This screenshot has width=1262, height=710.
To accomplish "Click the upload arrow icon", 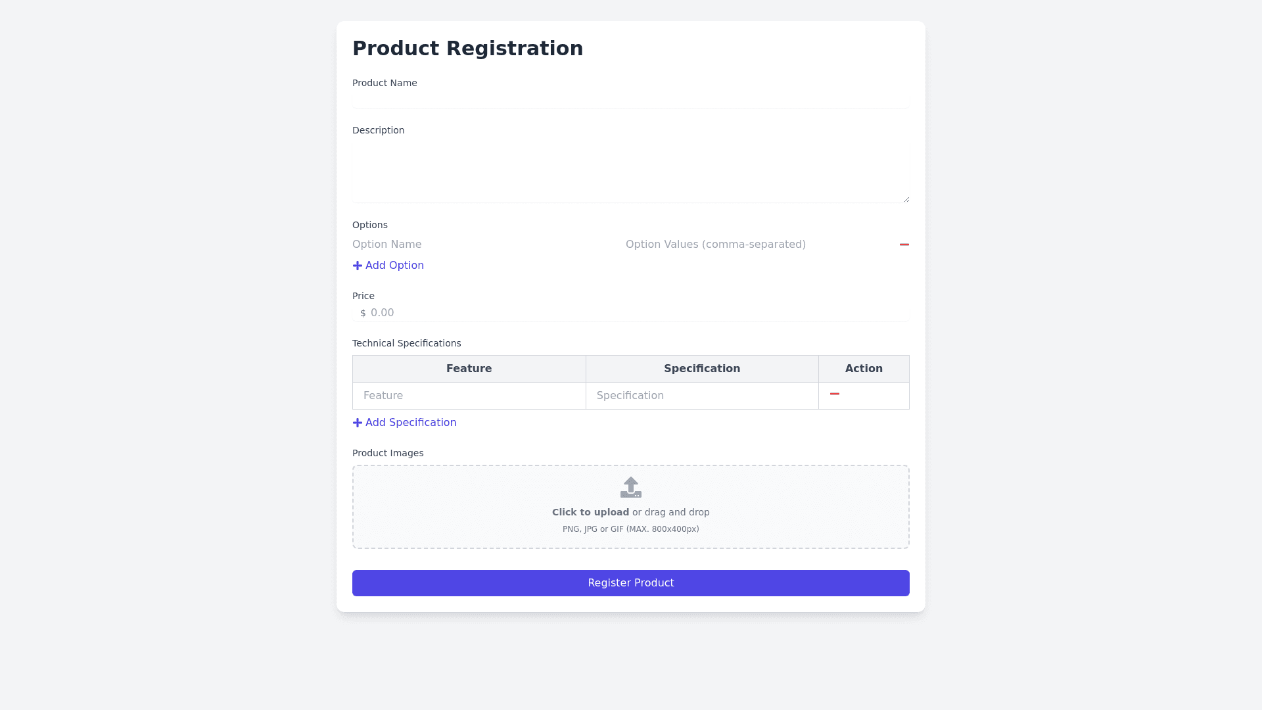I will pyautogui.click(x=631, y=487).
